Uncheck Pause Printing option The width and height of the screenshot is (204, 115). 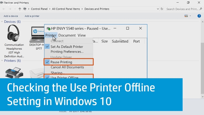(x=69, y=62)
